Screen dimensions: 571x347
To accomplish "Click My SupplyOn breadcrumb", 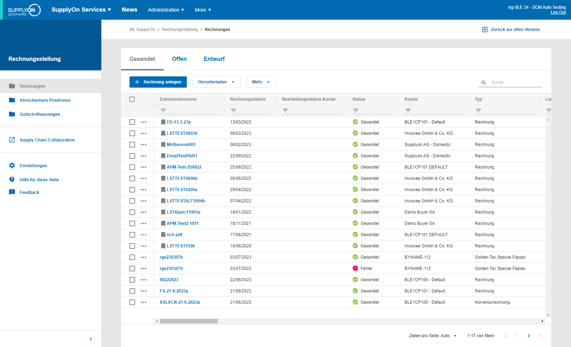I will (142, 30).
